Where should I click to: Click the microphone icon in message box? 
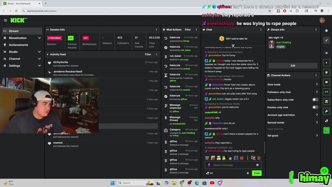click(x=209, y=165)
